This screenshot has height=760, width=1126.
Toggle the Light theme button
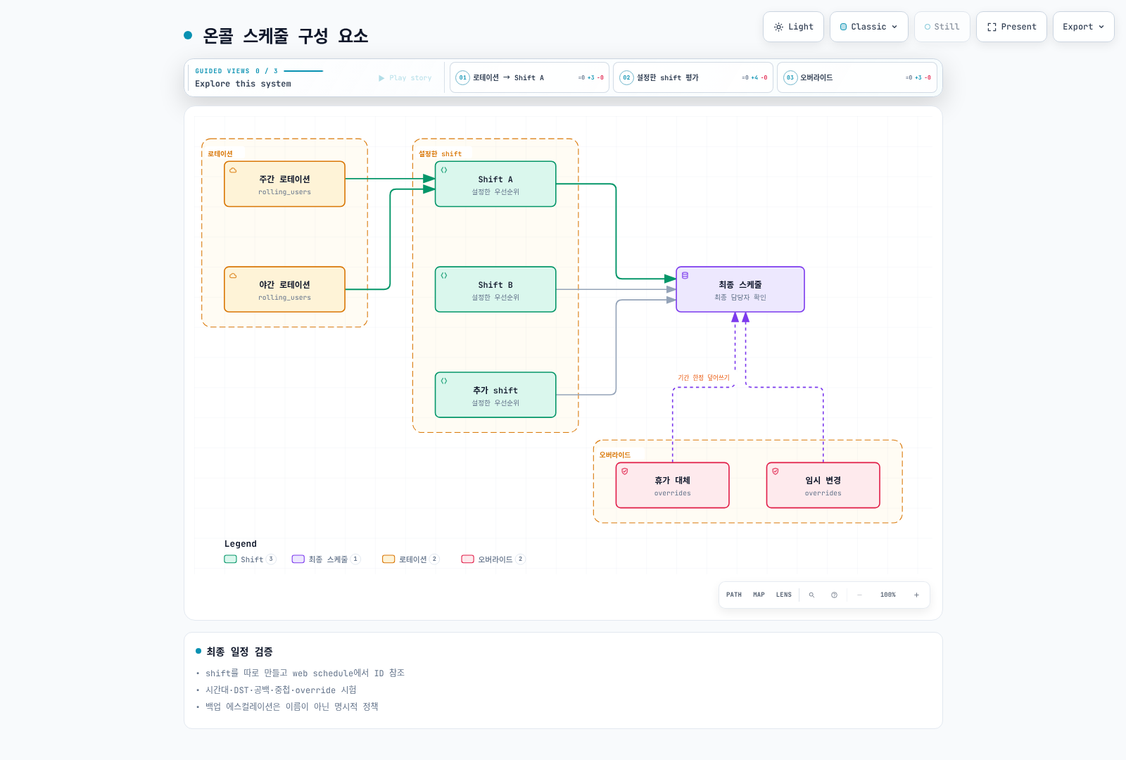[x=793, y=27]
